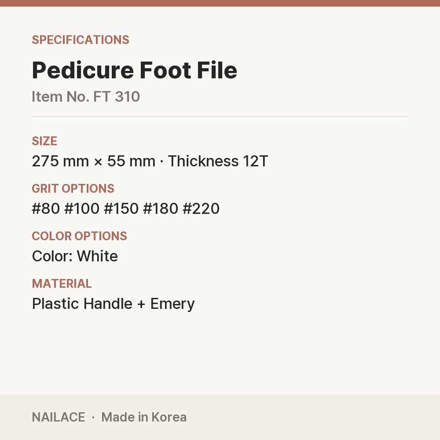Select the #150 grit option
Viewport: 440px width, 440px height.
point(121,209)
